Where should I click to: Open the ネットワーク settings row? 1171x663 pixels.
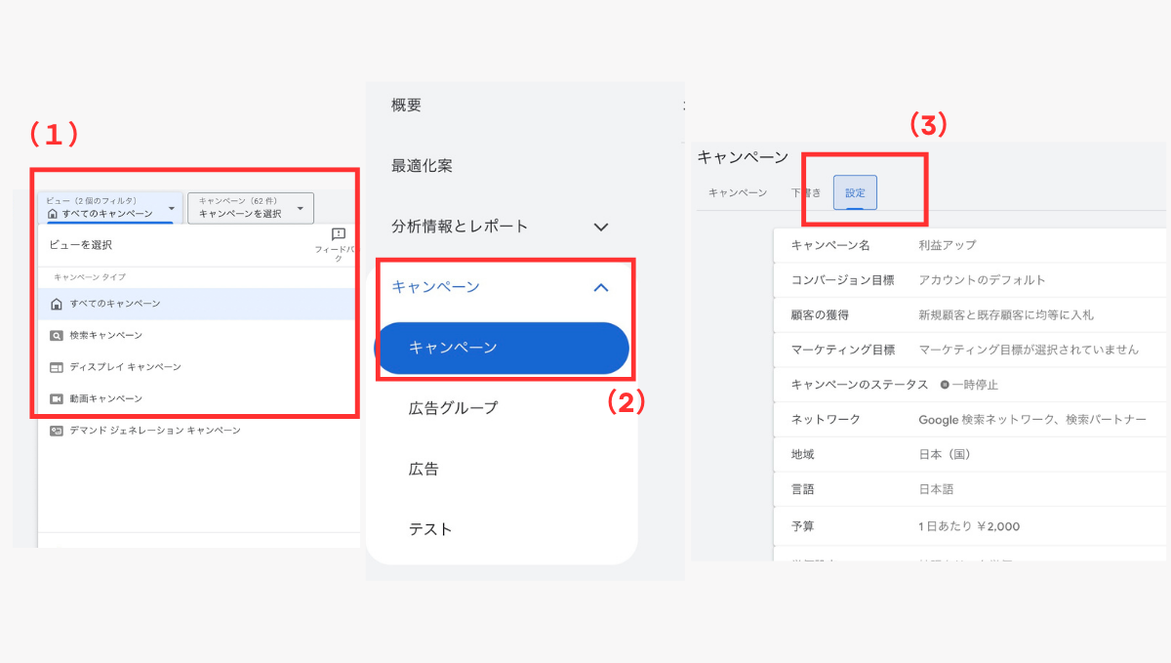click(969, 420)
